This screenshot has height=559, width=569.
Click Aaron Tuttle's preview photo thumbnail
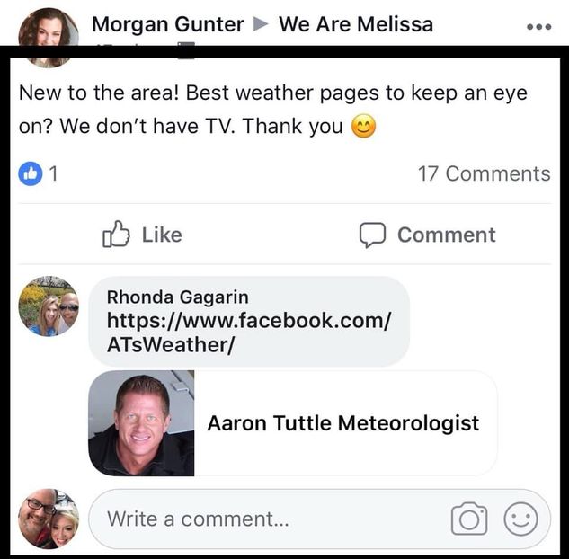click(141, 423)
